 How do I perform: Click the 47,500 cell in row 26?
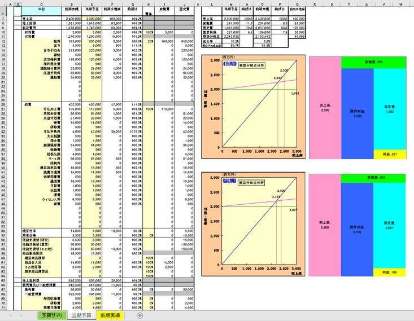coord(112,104)
